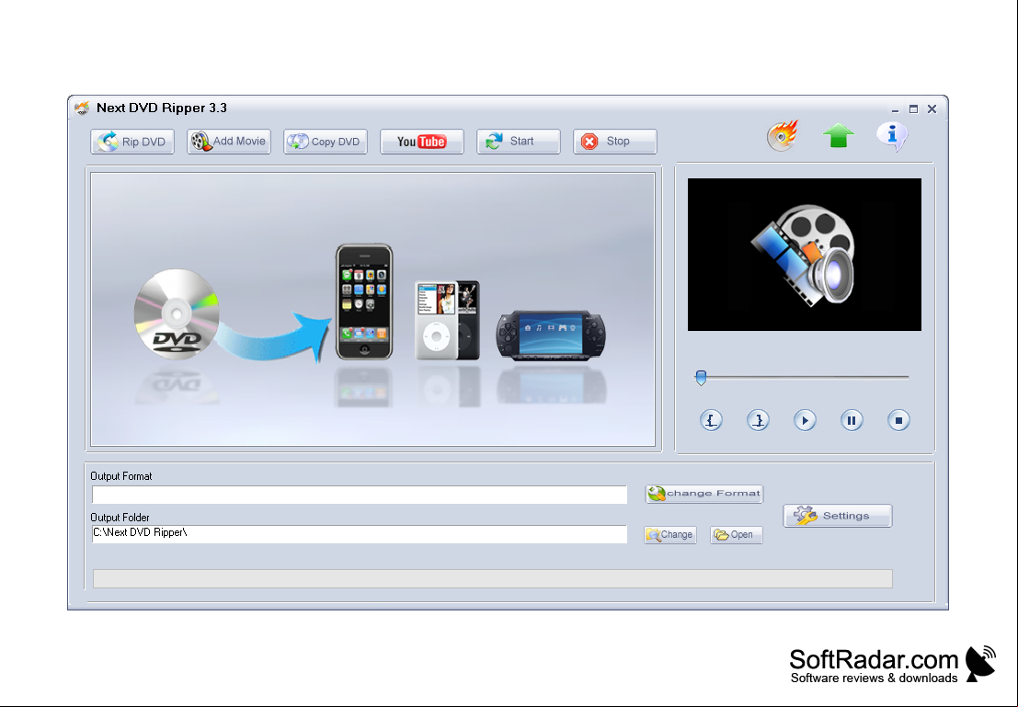Open the Settings dialog
The height and width of the screenshot is (707, 1018).
838,516
